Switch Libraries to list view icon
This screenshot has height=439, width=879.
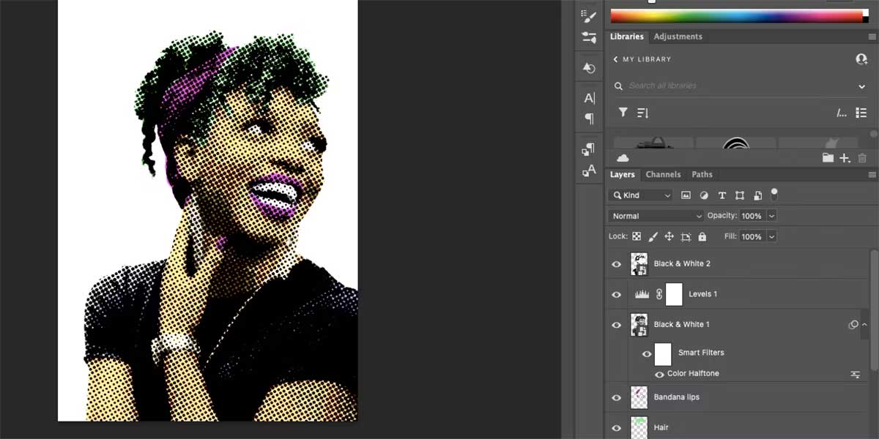(x=861, y=113)
